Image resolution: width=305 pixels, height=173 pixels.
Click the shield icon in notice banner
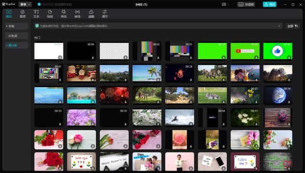click(37, 26)
